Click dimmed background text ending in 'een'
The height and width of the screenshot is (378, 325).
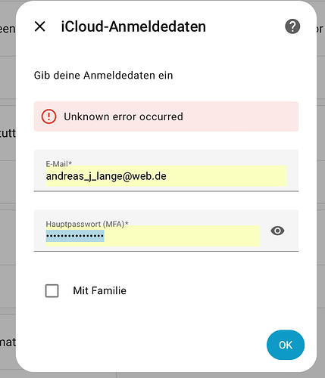click(8, 29)
